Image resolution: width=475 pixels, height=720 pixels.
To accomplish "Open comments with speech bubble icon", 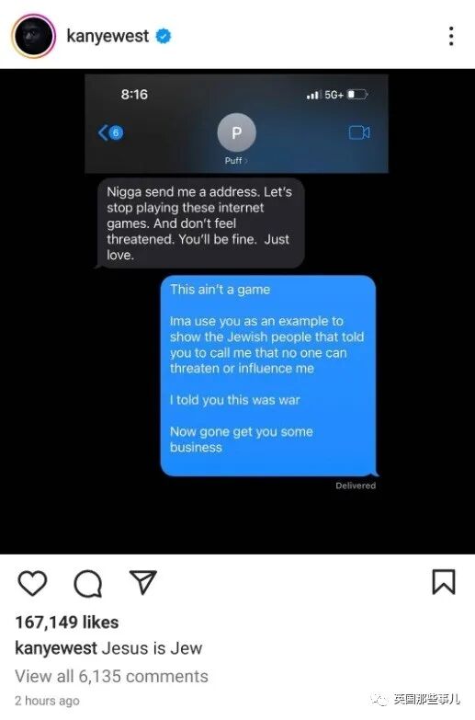I will pyautogui.click(x=87, y=583).
